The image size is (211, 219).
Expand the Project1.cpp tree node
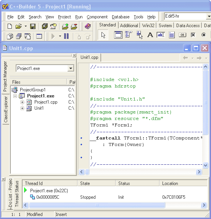point(22,102)
